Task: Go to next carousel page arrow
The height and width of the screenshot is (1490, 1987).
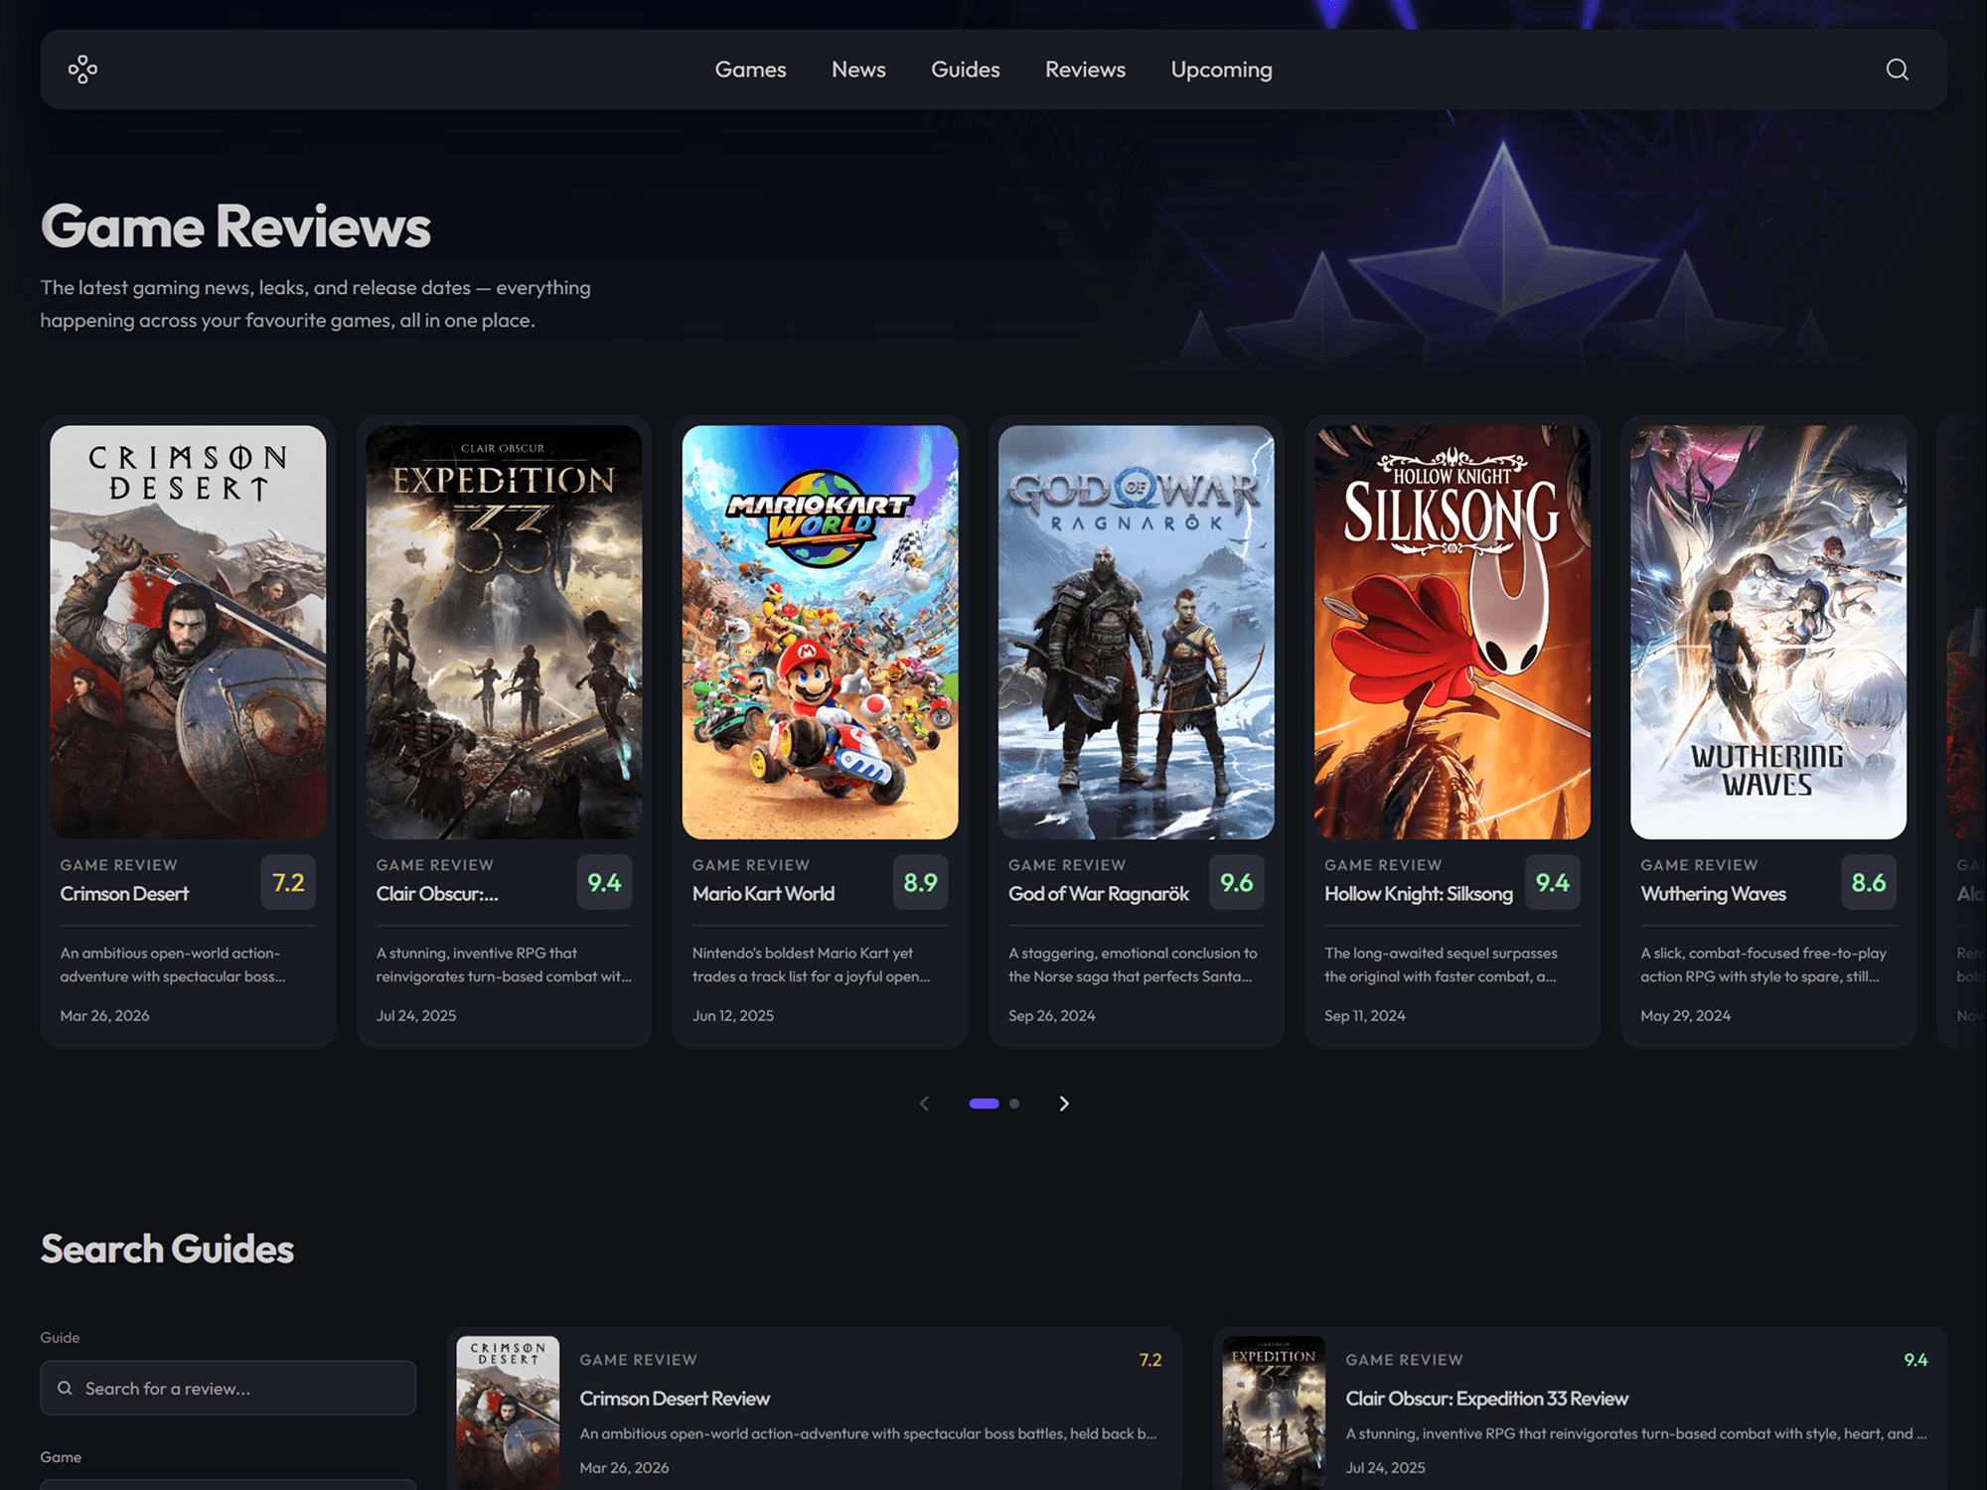Action: coord(1064,1104)
